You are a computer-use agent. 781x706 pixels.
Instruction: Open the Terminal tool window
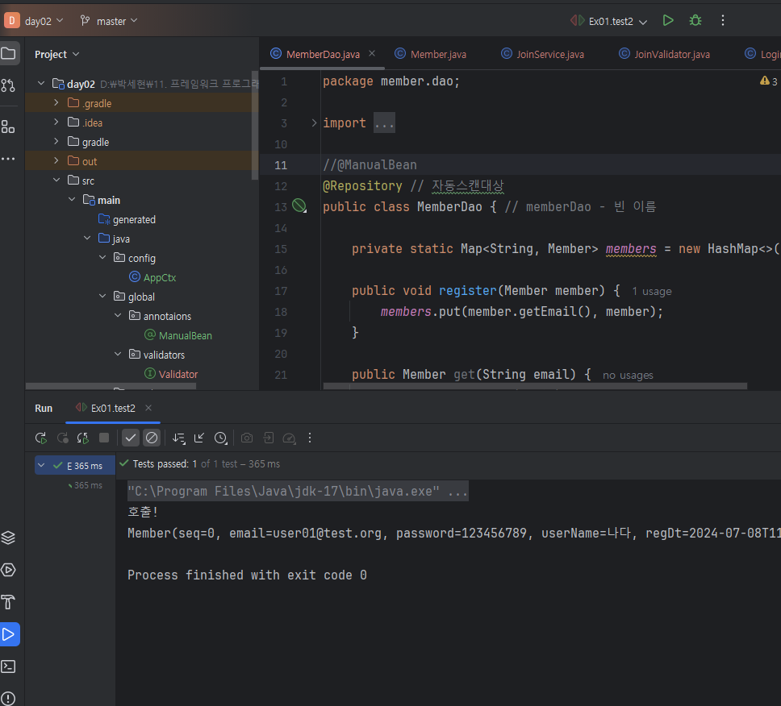[9, 667]
